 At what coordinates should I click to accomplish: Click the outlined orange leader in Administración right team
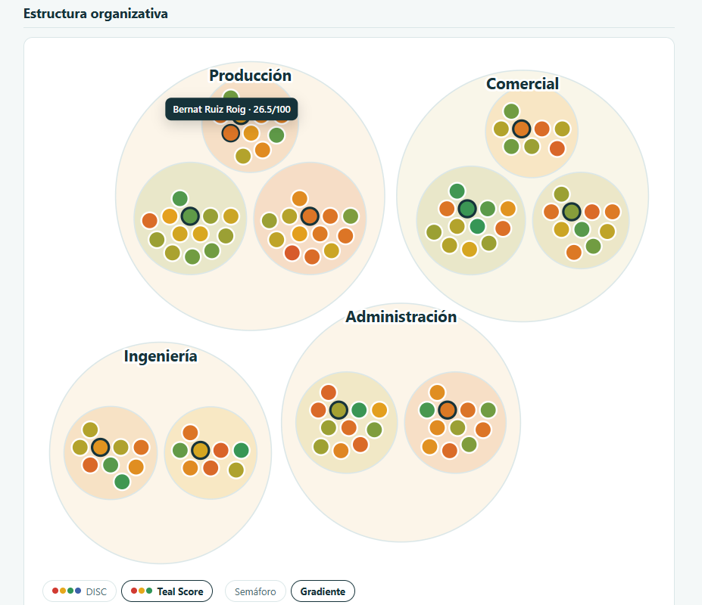click(448, 410)
